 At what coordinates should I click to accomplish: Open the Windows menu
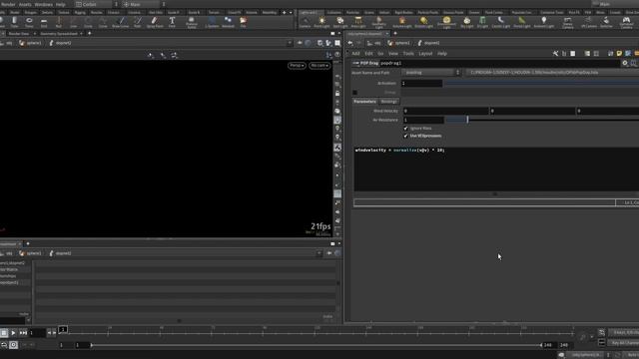tap(44, 4)
